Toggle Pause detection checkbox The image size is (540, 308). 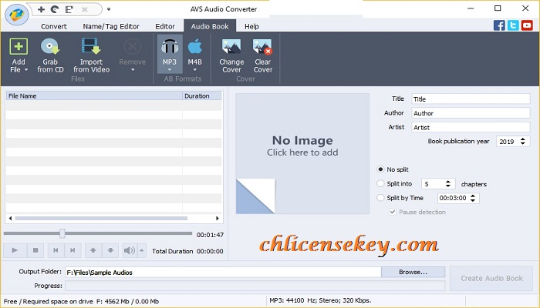pos(393,212)
